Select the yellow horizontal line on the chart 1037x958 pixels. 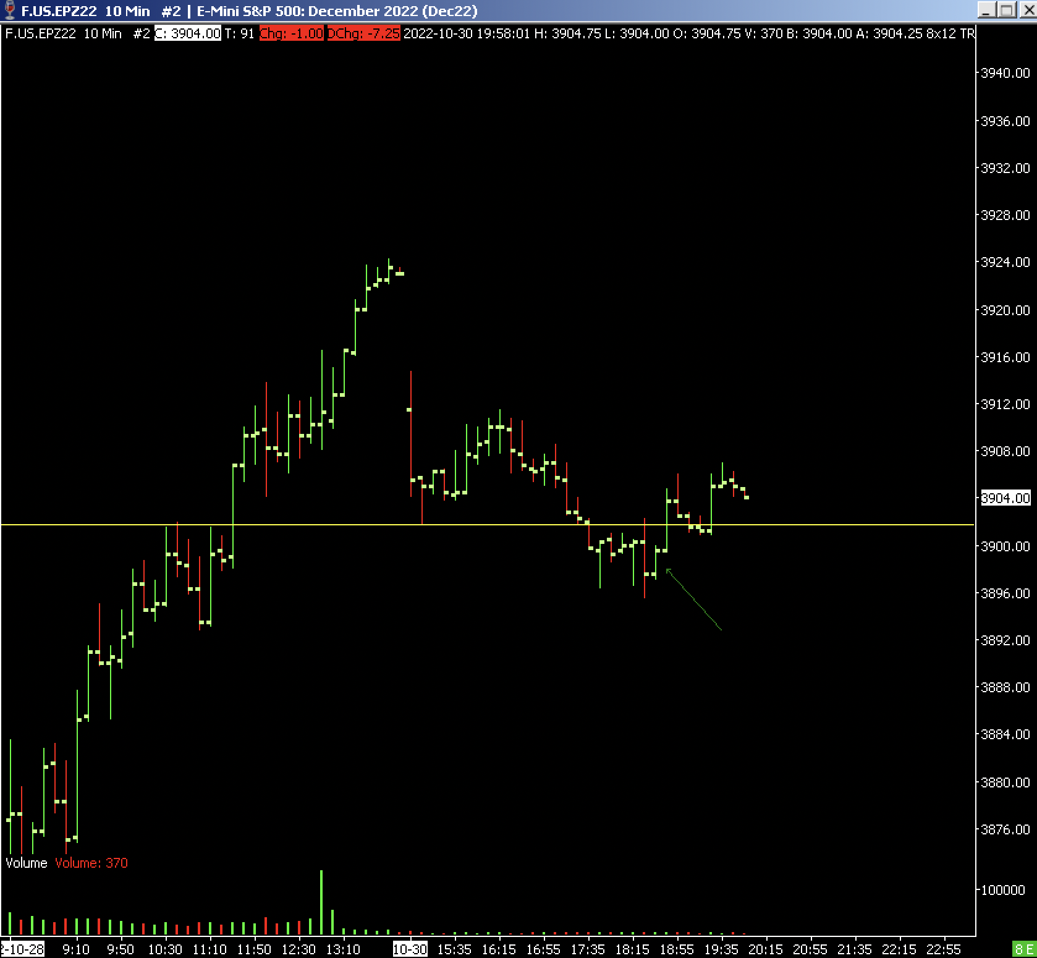point(488,525)
